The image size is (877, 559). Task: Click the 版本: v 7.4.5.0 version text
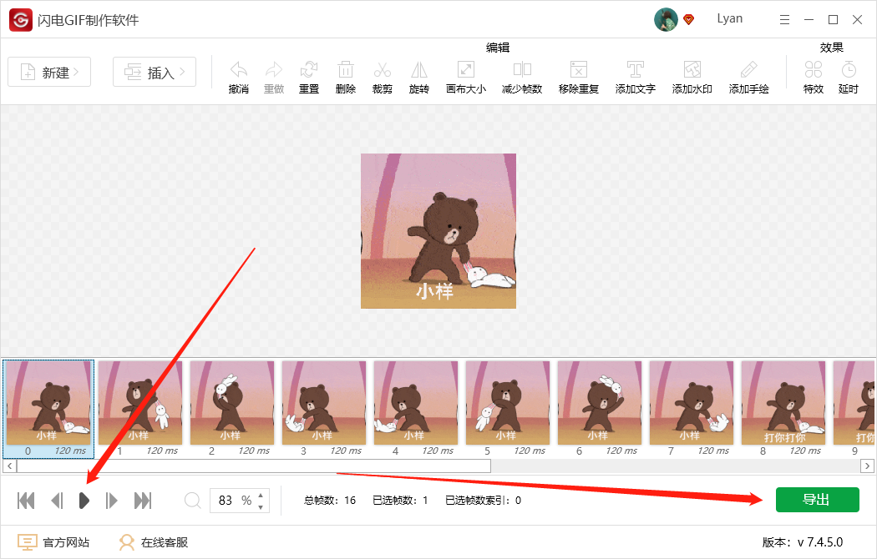[x=803, y=542]
